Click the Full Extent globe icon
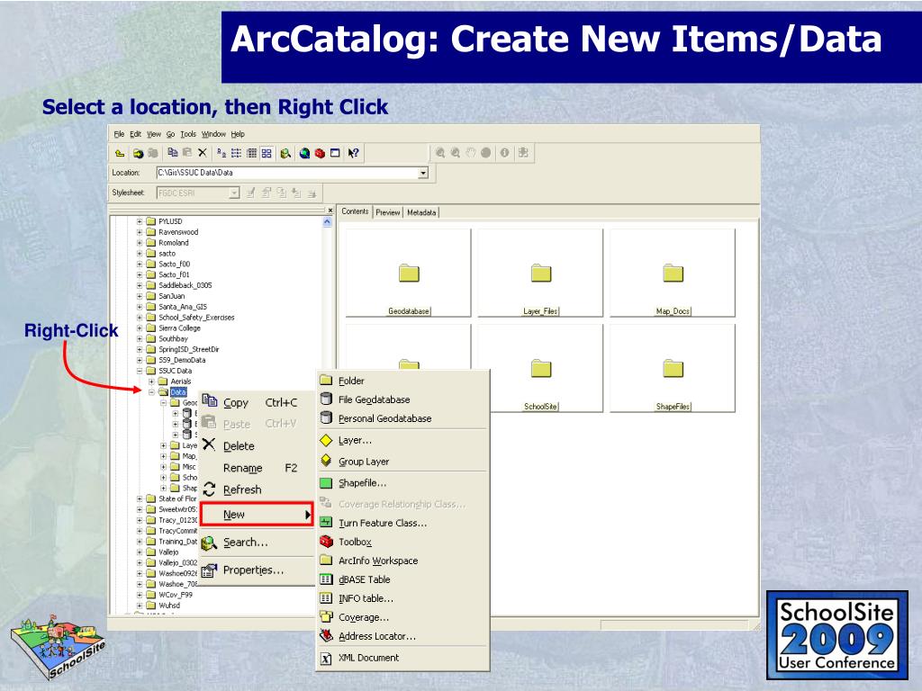This screenshot has height=691, width=922. click(485, 153)
